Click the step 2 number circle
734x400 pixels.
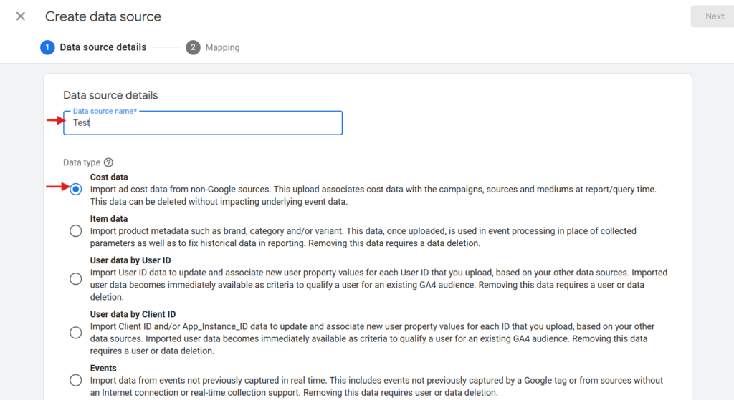193,47
